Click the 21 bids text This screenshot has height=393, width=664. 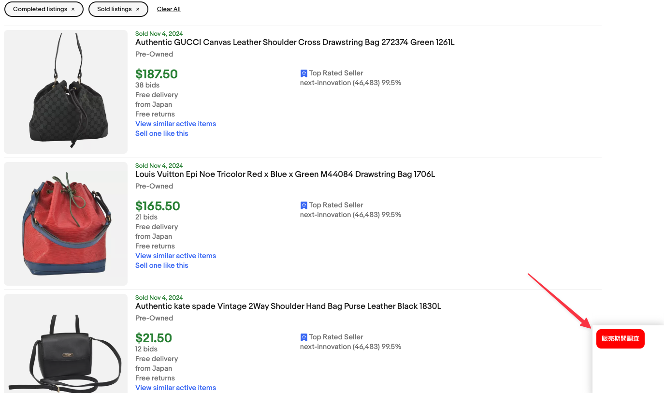(146, 217)
